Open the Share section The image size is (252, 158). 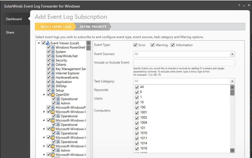(10, 32)
